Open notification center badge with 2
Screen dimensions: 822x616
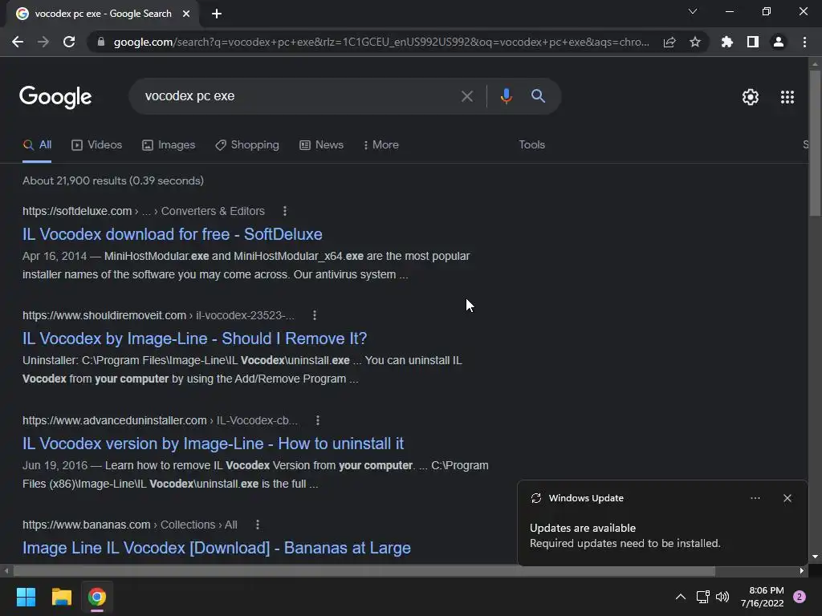click(800, 597)
